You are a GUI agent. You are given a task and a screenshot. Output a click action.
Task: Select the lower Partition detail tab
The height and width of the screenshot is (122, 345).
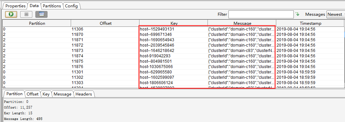point(14,94)
